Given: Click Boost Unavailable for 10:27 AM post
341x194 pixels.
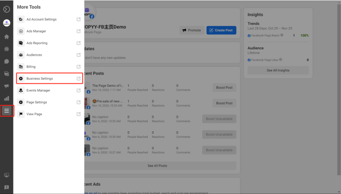Looking at the screenshot, I should click(219, 150).
